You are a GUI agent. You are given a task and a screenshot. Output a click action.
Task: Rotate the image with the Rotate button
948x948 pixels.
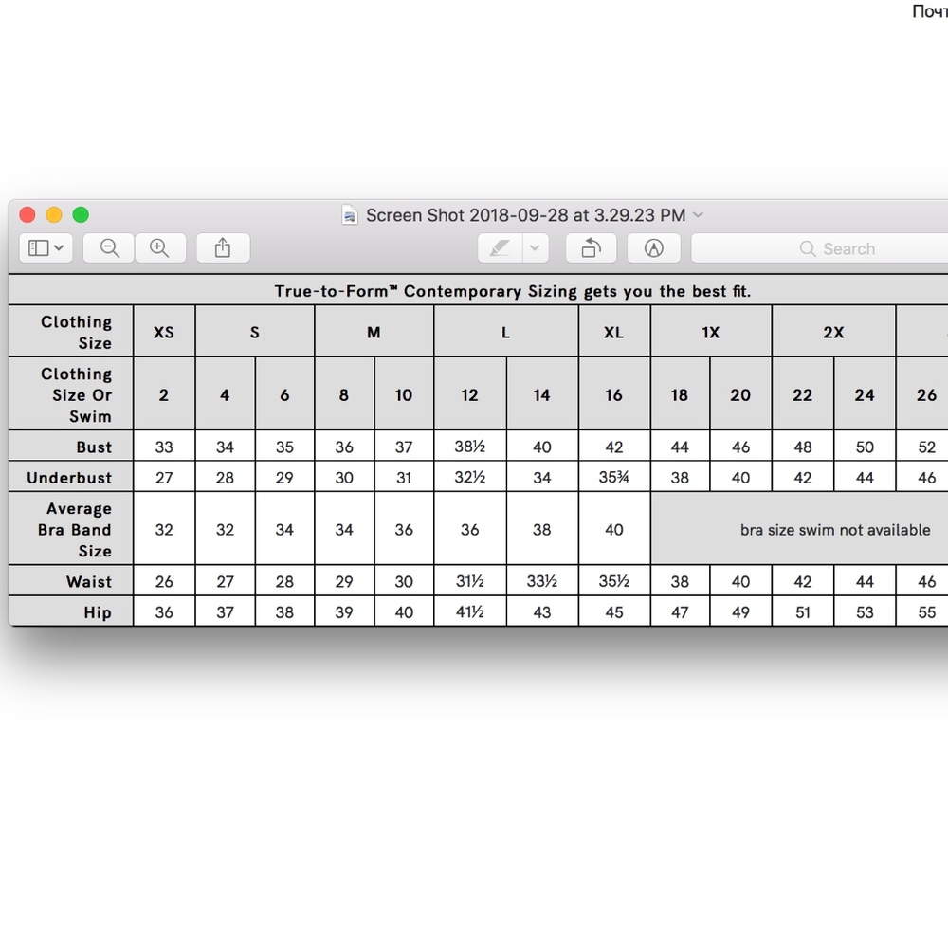(591, 248)
